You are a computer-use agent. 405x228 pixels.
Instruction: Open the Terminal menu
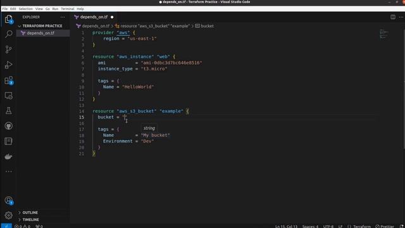[x=68, y=9]
